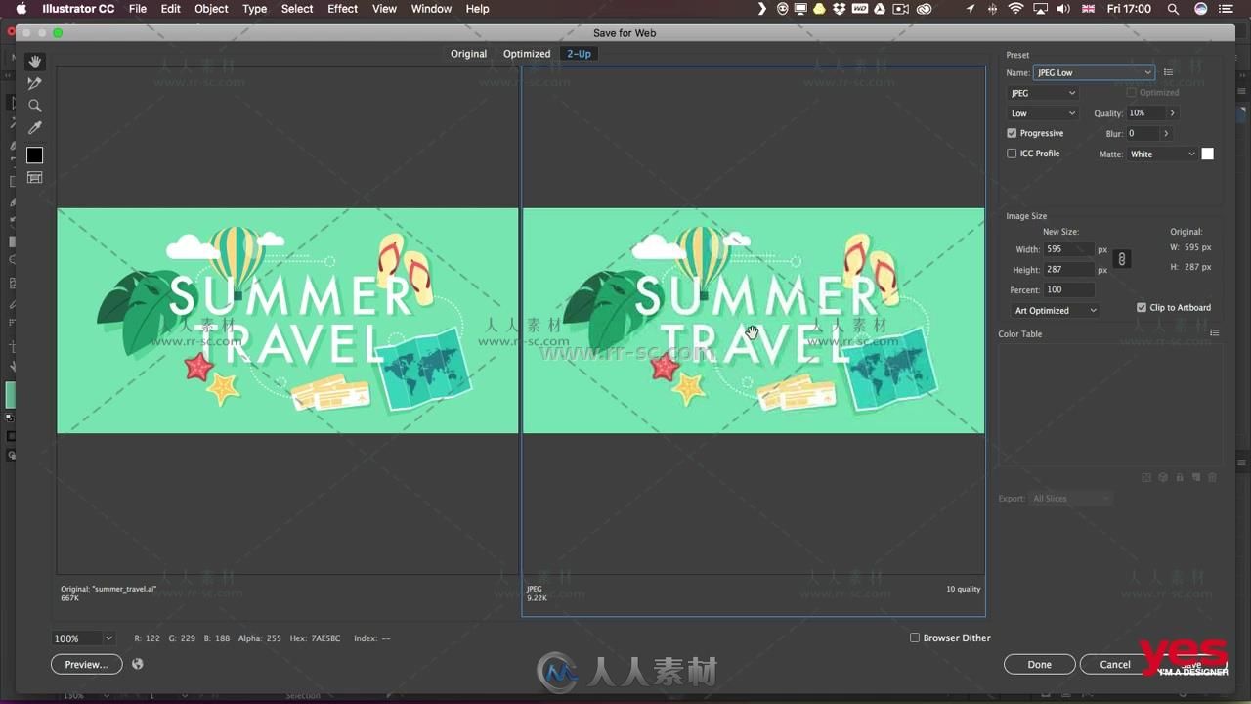Click the Width input field

tap(1069, 249)
